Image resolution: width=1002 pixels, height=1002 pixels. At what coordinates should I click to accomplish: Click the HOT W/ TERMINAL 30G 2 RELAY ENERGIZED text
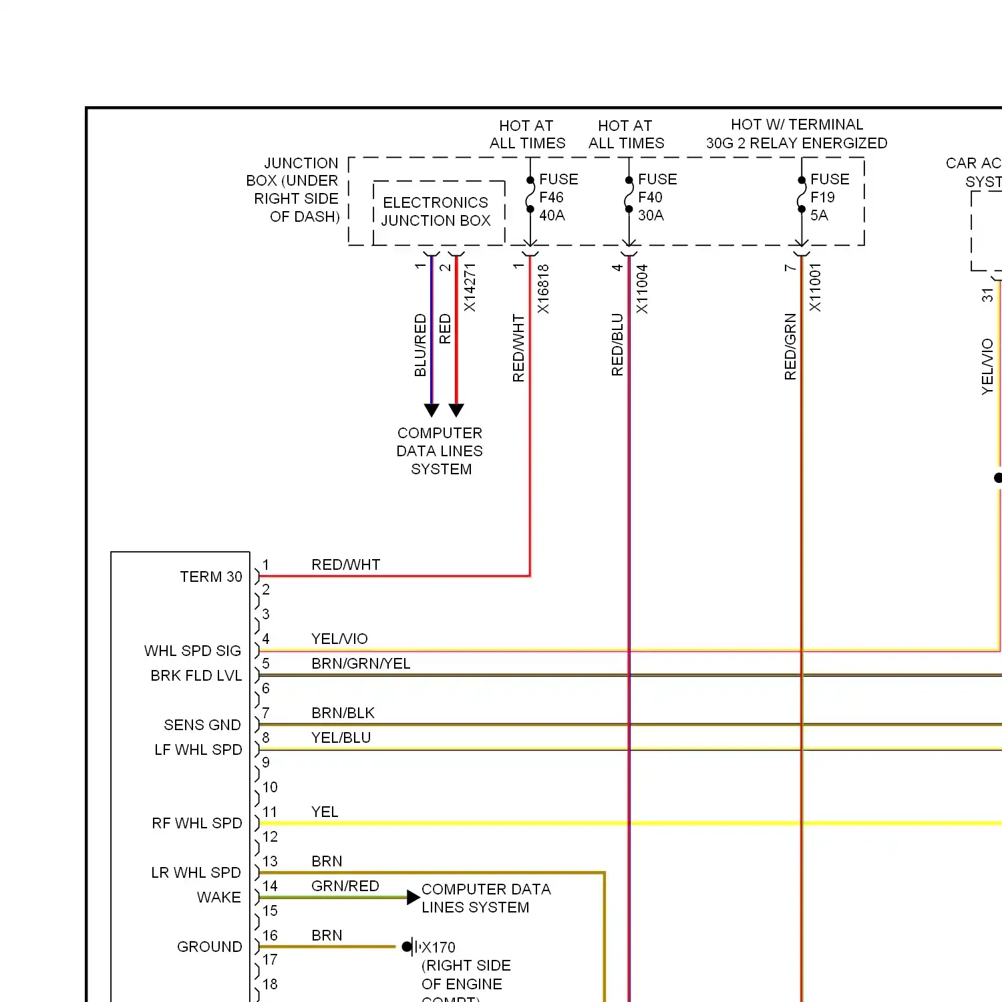797,134
